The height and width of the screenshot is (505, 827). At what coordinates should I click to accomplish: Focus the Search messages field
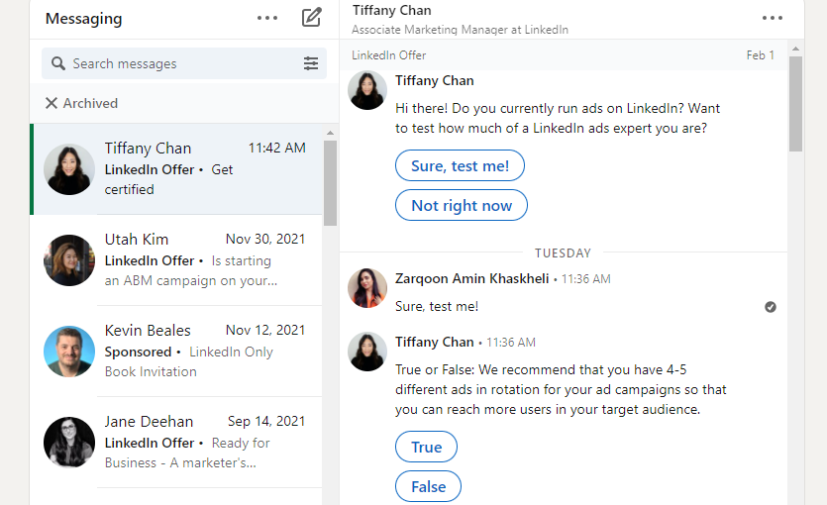click(184, 63)
